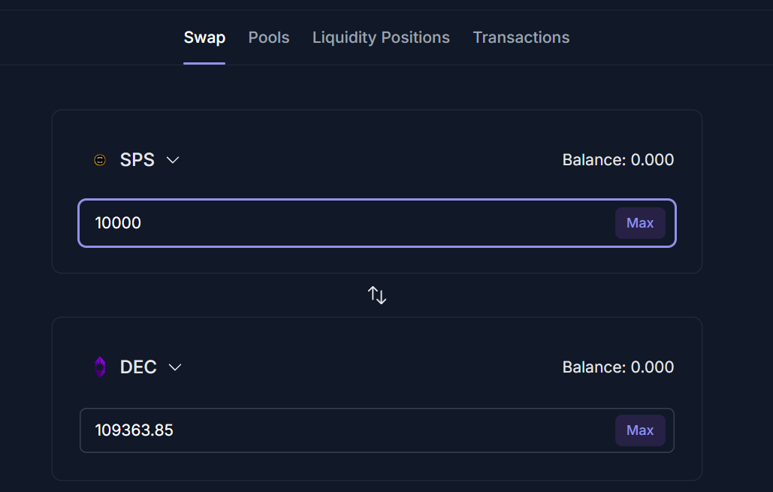Screen dimensions: 773x492
Task: Switch to the Pools tab
Action: click(269, 38)
